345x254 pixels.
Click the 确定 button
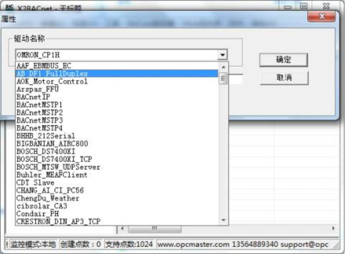point(283,60)
